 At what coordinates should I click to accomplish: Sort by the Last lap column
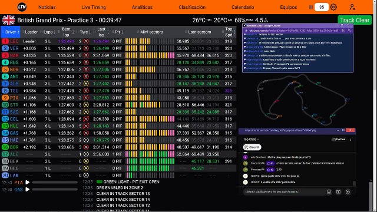click(101, 32)
